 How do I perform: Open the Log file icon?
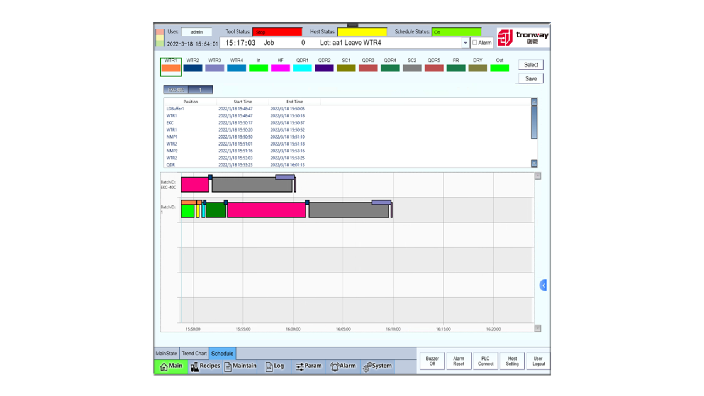point(269,367)
